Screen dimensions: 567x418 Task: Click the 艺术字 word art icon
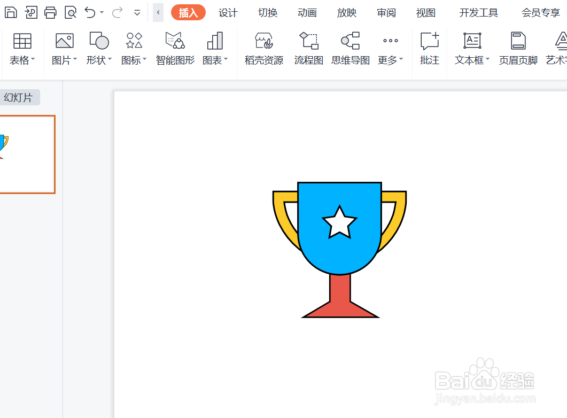pyautogui.click(x=561, y=41)
